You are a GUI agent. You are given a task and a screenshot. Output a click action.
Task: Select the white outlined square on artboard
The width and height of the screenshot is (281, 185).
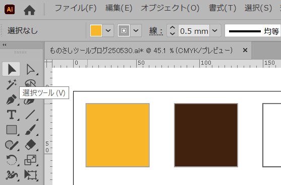tap(272, 135)
